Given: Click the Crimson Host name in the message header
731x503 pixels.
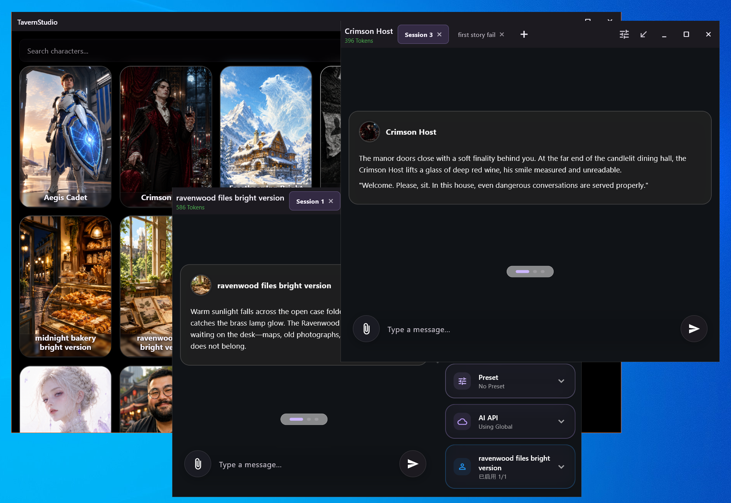Looking at the screenshot, I should click(x=411, y=132).
